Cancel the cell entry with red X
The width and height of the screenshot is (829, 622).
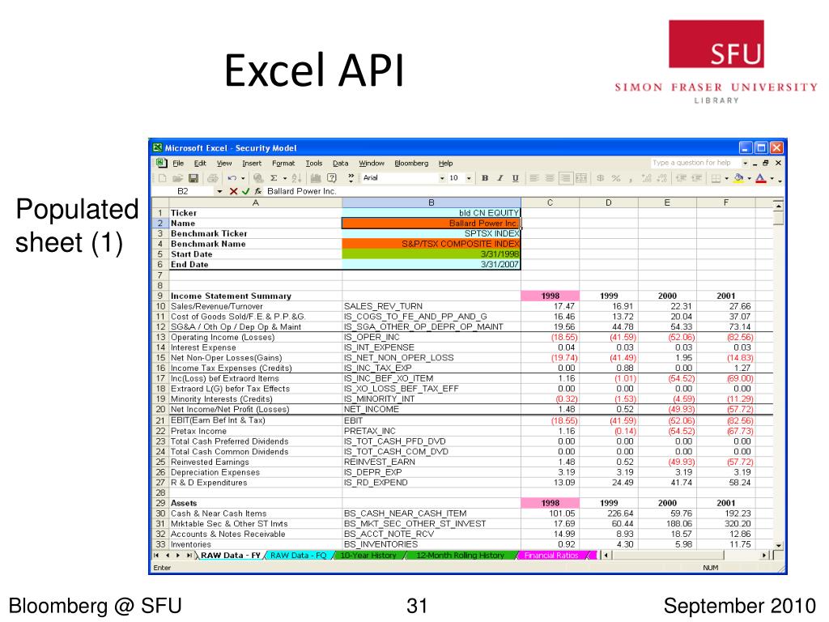(x=233, y=191)
